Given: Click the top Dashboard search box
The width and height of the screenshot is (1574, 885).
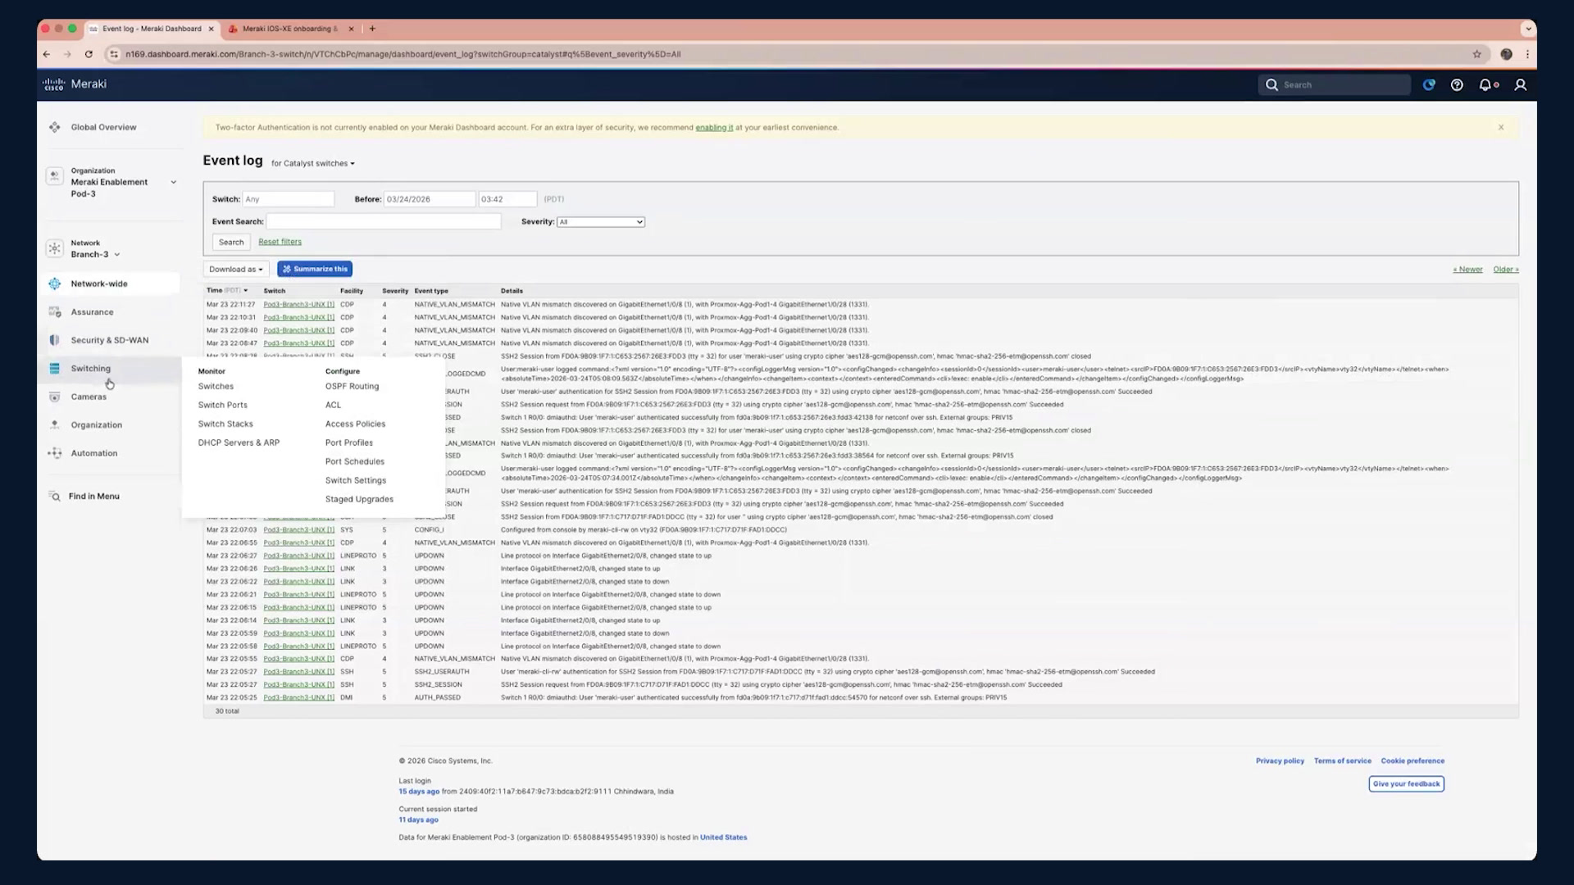Looking at the screenshot, I should (1334, 84).
